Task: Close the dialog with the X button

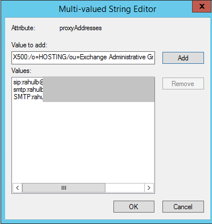Action: tap(202, 6)
